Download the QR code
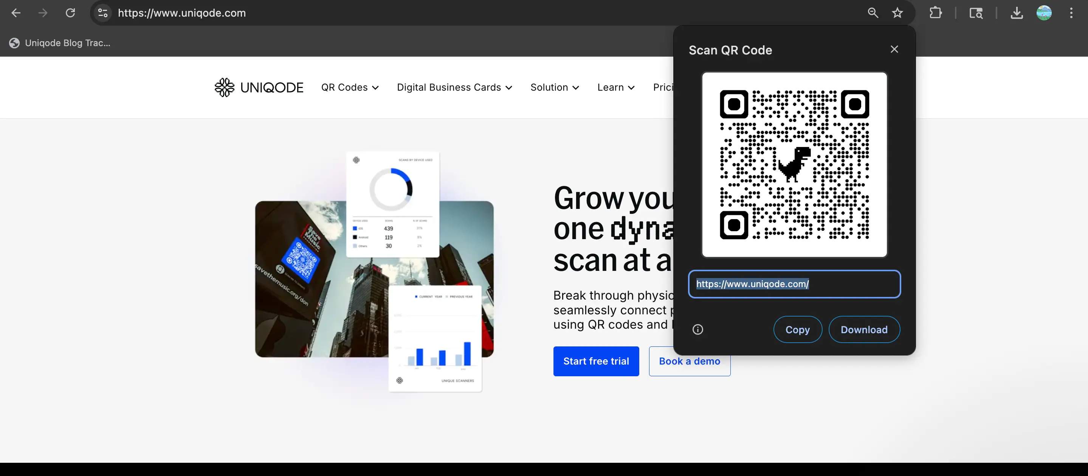Image resolution: width=1088 pixels, height=476 pixels. pyautogui.click(x=864, y=329)
